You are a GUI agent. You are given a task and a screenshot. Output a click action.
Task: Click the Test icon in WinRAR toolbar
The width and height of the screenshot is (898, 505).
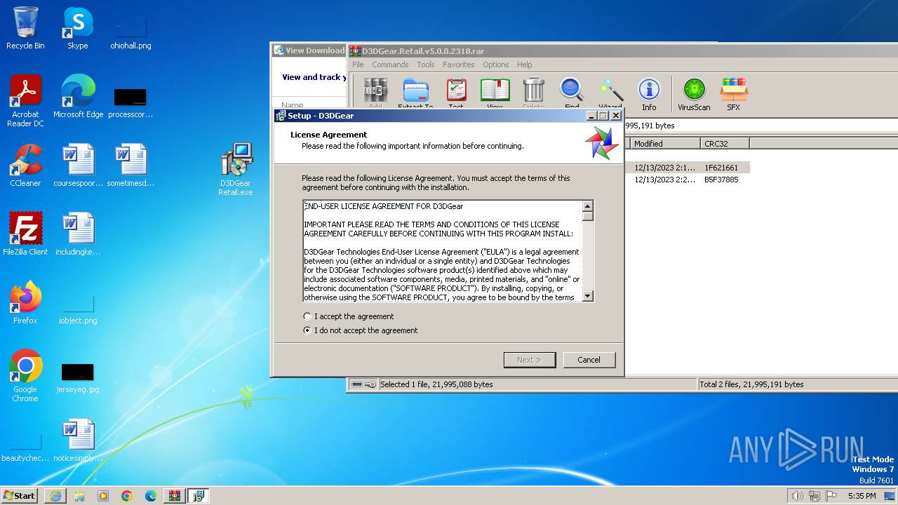[456, 93]
